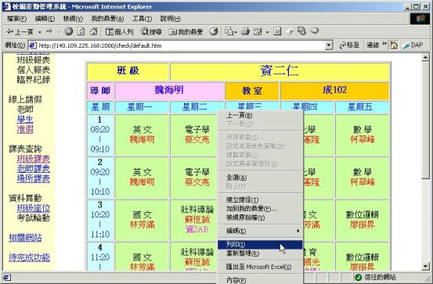Screen dimensions: 433x284
Task: Open the 待完成功能 link
Action: pos(29,257)
